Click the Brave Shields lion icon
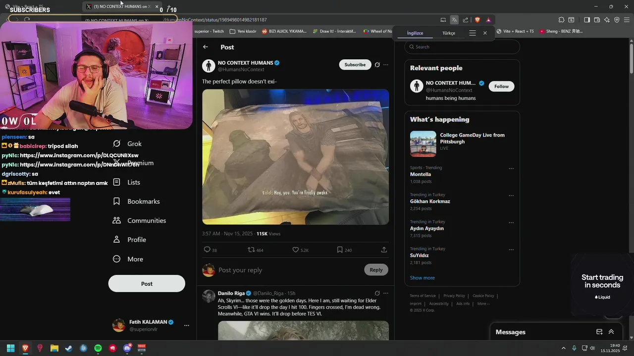Viewport: 634px width, 356px height. coord(477,20)
